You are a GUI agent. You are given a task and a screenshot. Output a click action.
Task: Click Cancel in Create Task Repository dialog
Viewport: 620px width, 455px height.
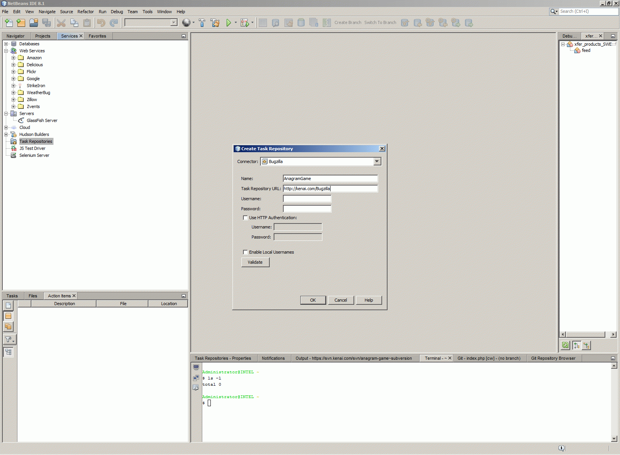coord(341,300)
